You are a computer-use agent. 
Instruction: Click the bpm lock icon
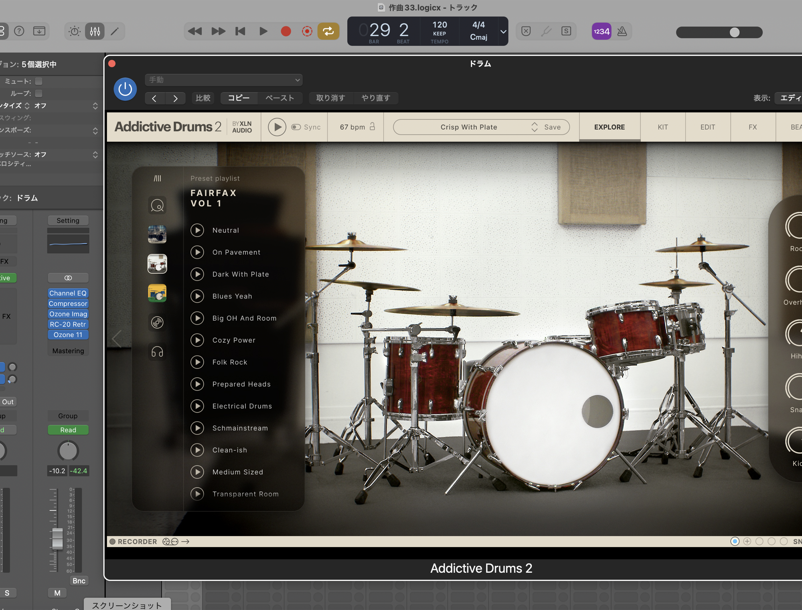(x=373, y=127)
